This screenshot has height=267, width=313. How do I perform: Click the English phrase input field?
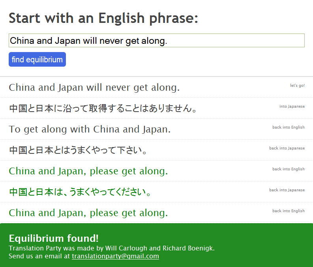(156, 41)
